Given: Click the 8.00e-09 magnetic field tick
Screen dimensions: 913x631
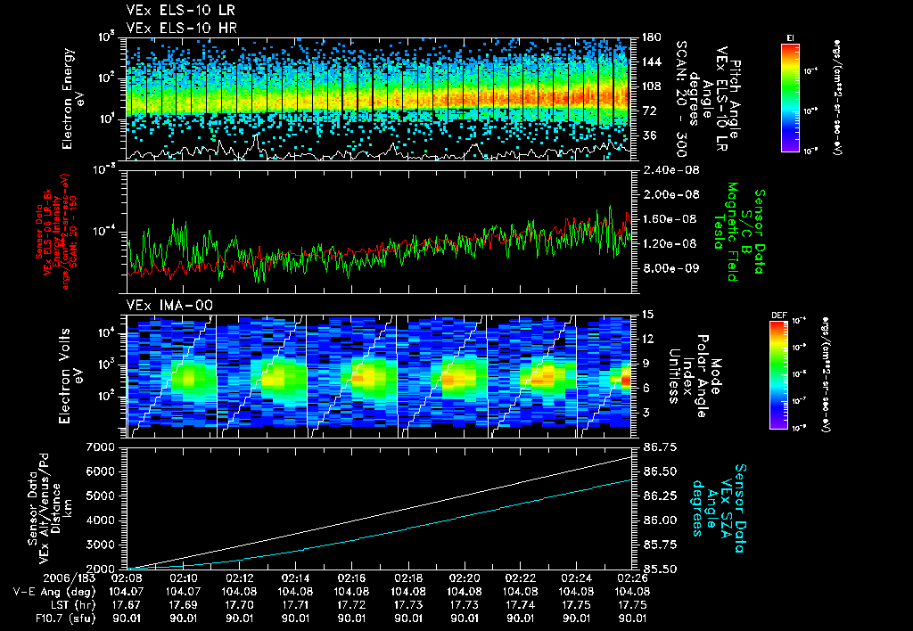Looking at the screenshot, I should click(670, 267).
